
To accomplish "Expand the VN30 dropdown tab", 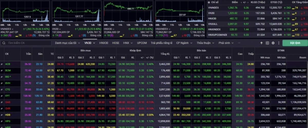I will (90, 43).
